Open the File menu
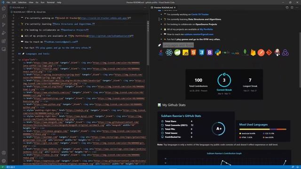The height and width of the screenshot is (169, 301). click(x=8, y=2)
